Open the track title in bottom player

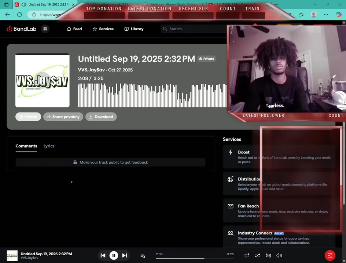coord(46,254)
